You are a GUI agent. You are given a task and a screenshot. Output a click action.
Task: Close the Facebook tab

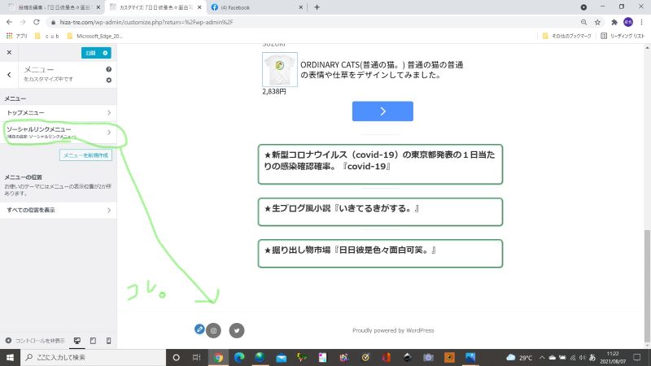(x=301, y=7)
